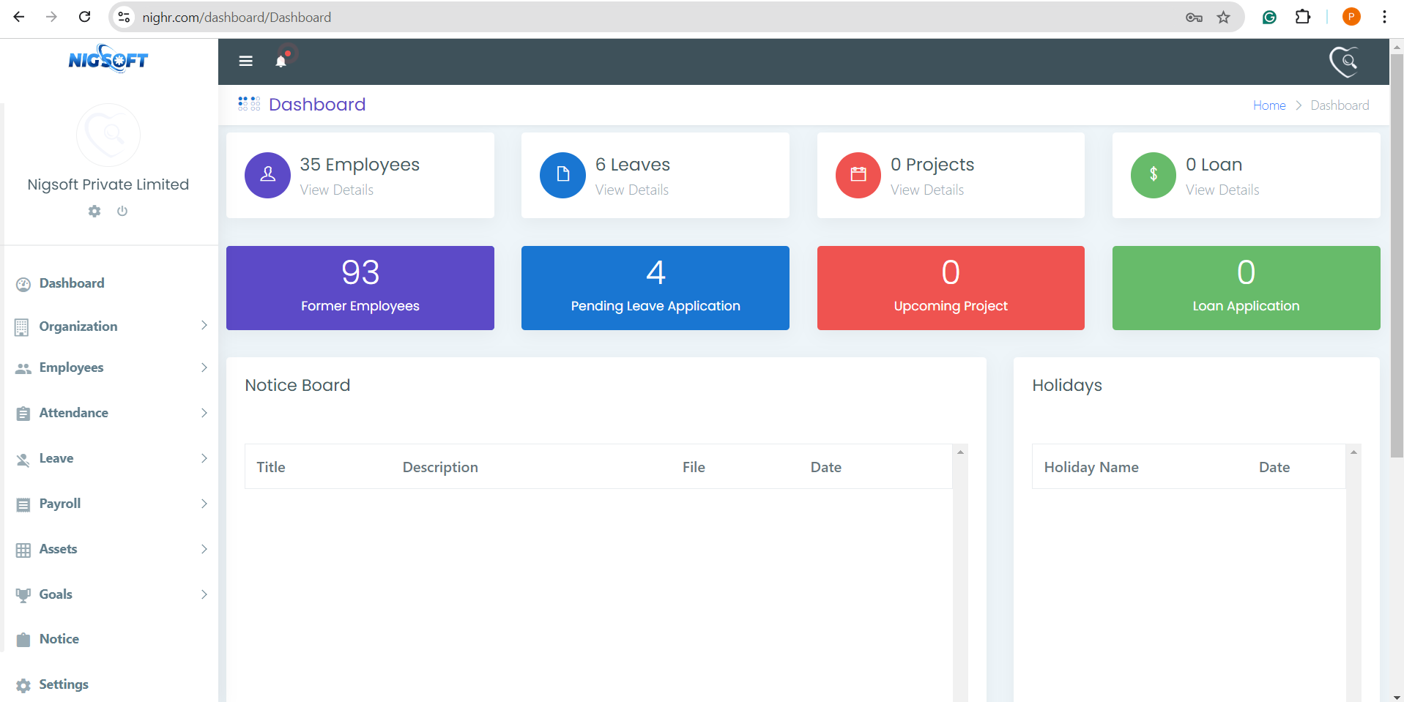Screen dimensions: 1404x702
Task: Click the Nigsoft logo in the sidebar
Action: pyautogui.click(x=108, y=59)
